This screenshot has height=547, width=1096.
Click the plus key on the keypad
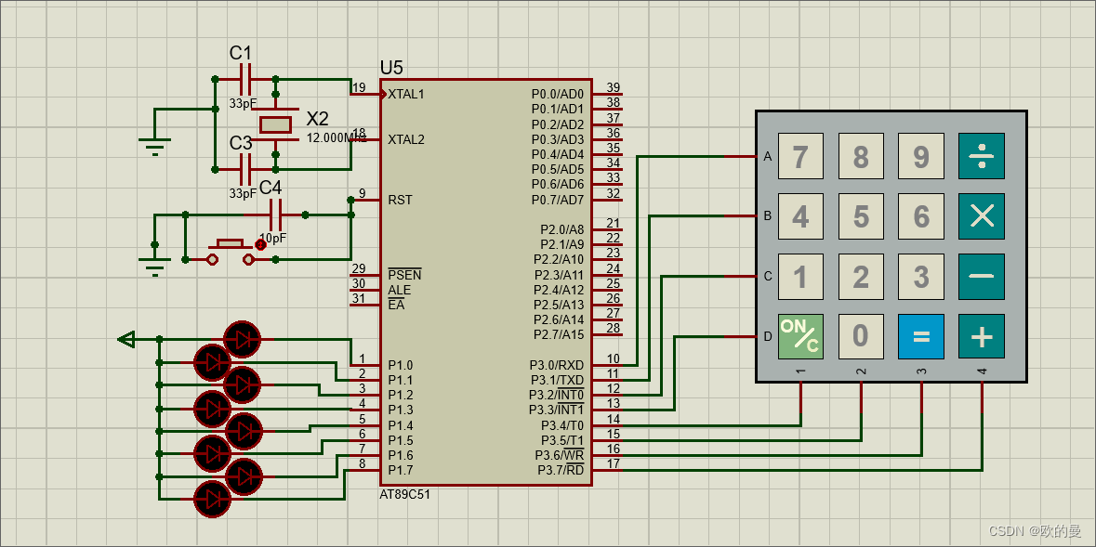coord(982,337)
